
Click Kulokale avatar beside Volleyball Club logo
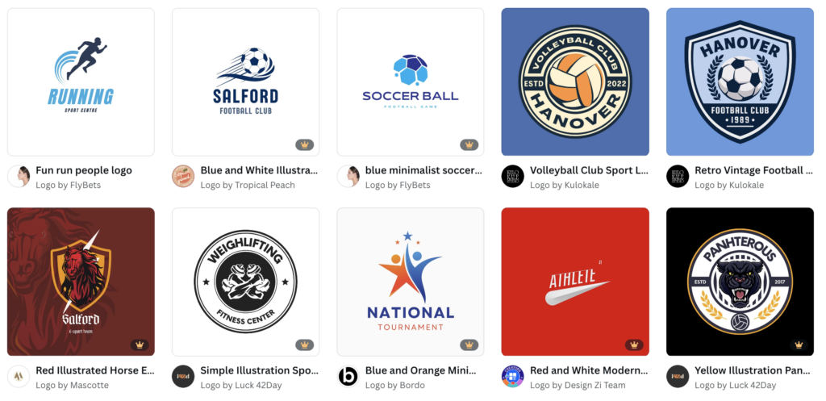512,176
